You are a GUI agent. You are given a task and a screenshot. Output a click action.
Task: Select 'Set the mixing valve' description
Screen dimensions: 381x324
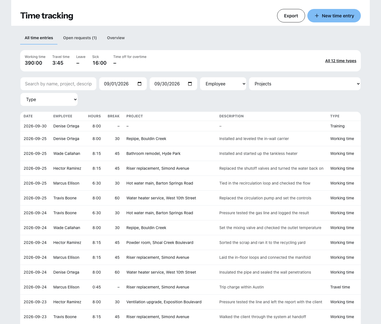click(x=270, y=228)
